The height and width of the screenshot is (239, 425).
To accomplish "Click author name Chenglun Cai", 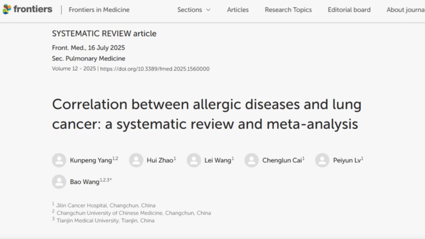I will [x=282, y=160].
